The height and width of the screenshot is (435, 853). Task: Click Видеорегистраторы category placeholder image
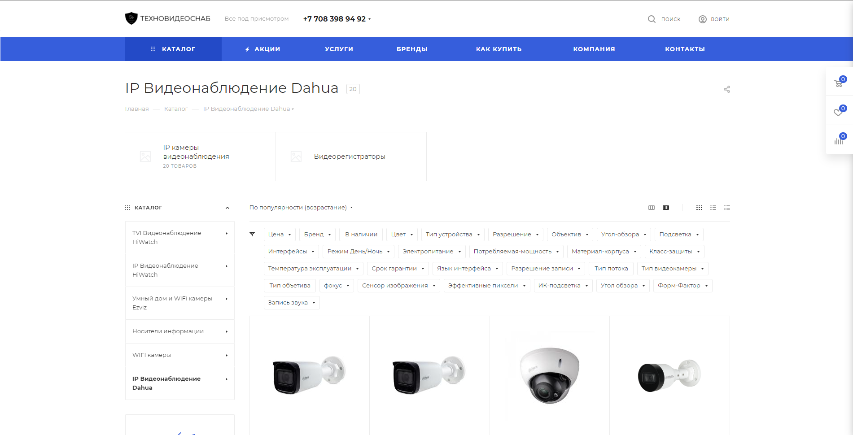coord(296,157)
